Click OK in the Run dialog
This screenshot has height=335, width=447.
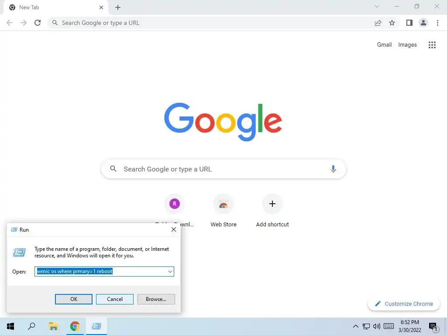(x=73, y=299)
